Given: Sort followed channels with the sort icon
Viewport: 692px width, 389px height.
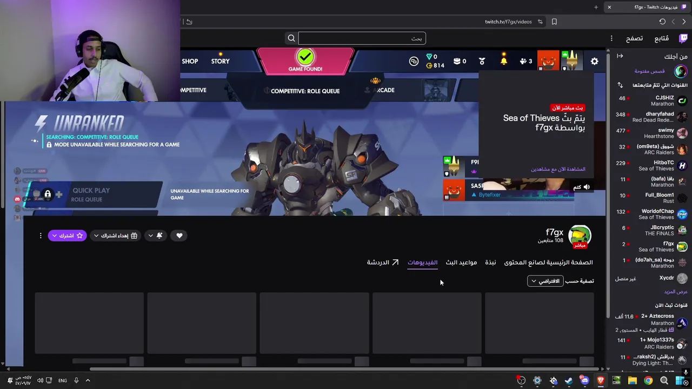Looking at the screenshot, I should [x=620, y=85].
